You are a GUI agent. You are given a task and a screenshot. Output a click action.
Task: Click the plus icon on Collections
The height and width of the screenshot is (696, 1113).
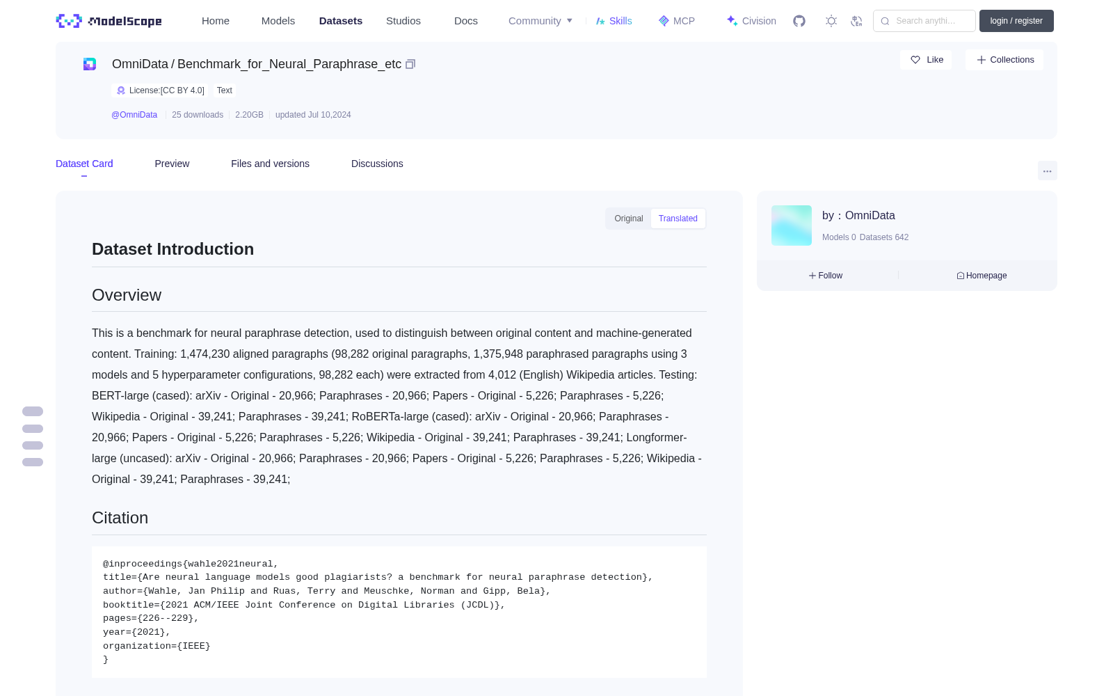[982, 60]
